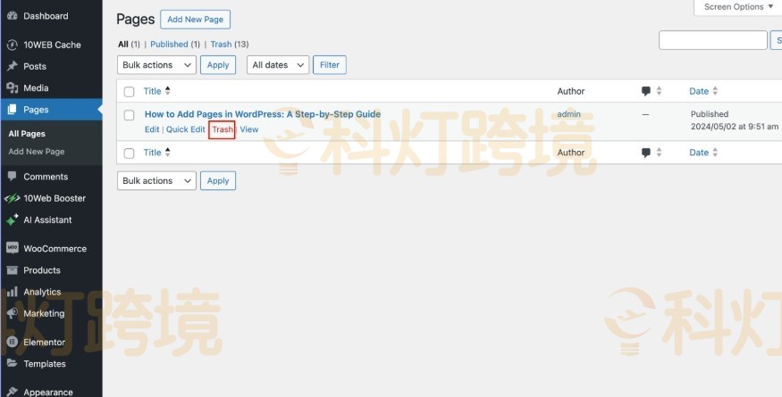Viewport: 782px width, 397px height.
Task: Open top Bulk actions dropdown
Action: (156, 65)
